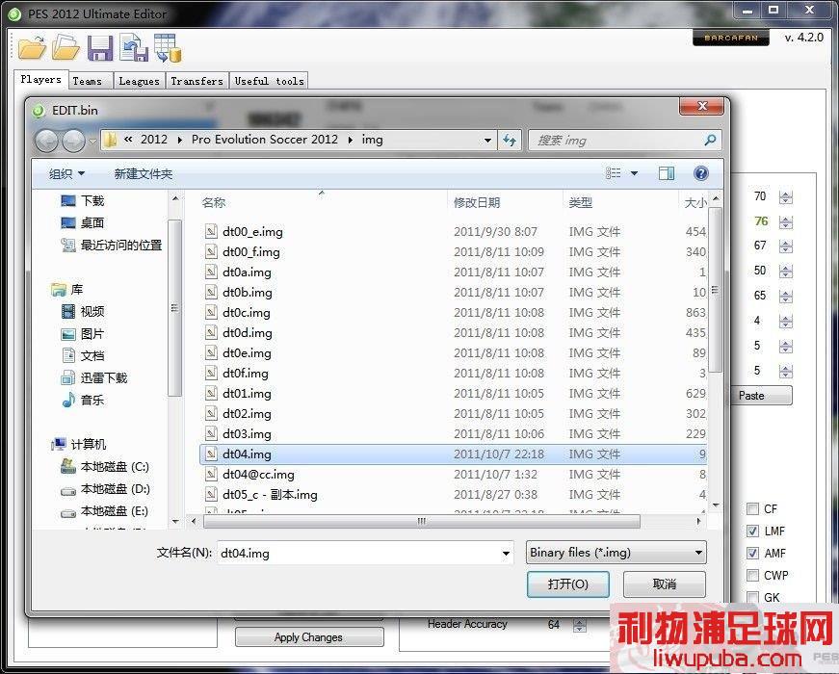Switch to the Useful tools tab
The height and width of the screenshot is (674, 839).
269,81
